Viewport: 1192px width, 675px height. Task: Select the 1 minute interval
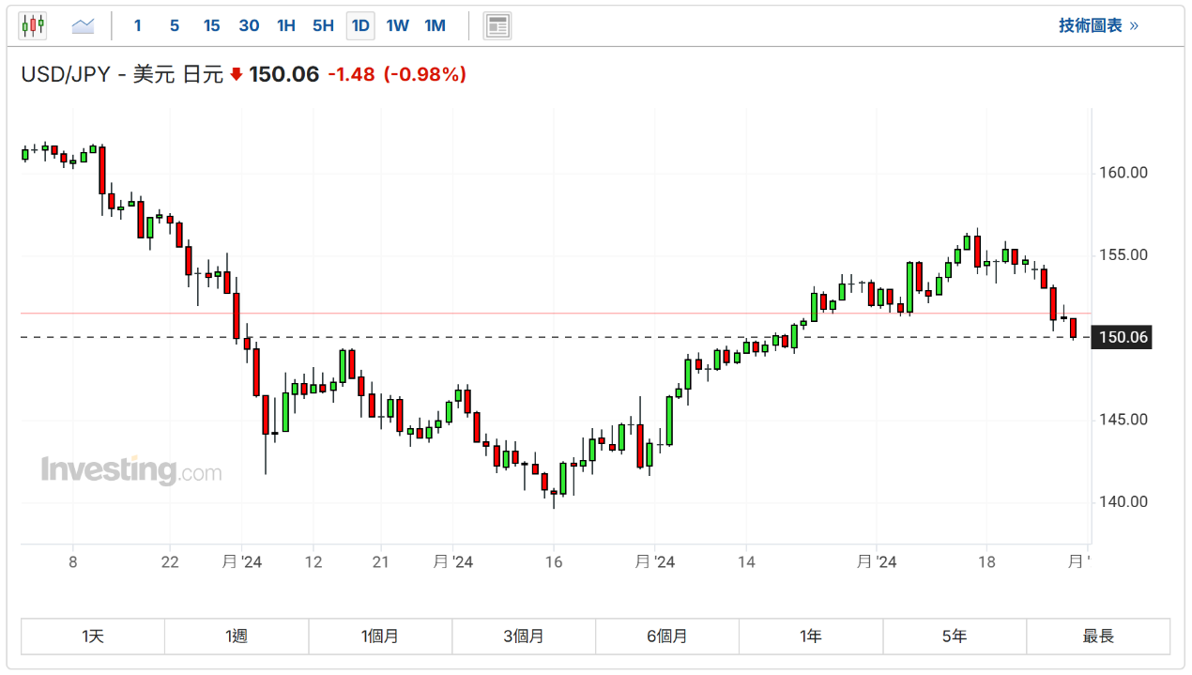[x=137, y=25]
